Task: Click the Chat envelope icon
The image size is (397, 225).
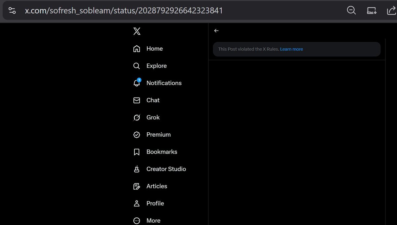Action: [x=137, y=100]
